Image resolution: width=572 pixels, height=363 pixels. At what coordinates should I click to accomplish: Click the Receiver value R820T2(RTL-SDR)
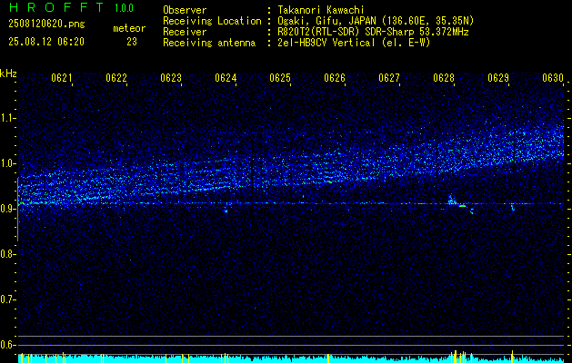(x=317, y=32)
